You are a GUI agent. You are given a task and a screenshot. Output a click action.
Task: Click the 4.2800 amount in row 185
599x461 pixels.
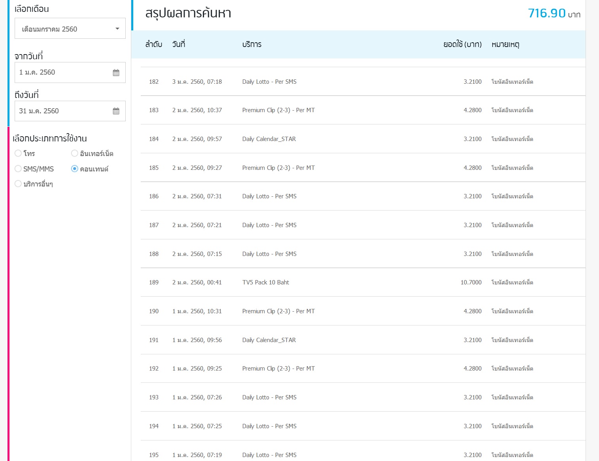pos(472,168)
